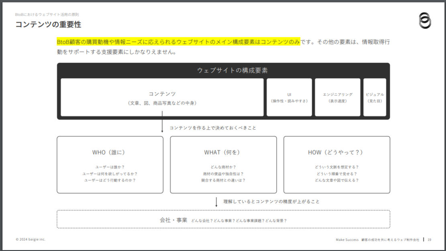The image size is (446, 251).
Task: Select the slide title コンテンツの重要性
Action: 48,25
